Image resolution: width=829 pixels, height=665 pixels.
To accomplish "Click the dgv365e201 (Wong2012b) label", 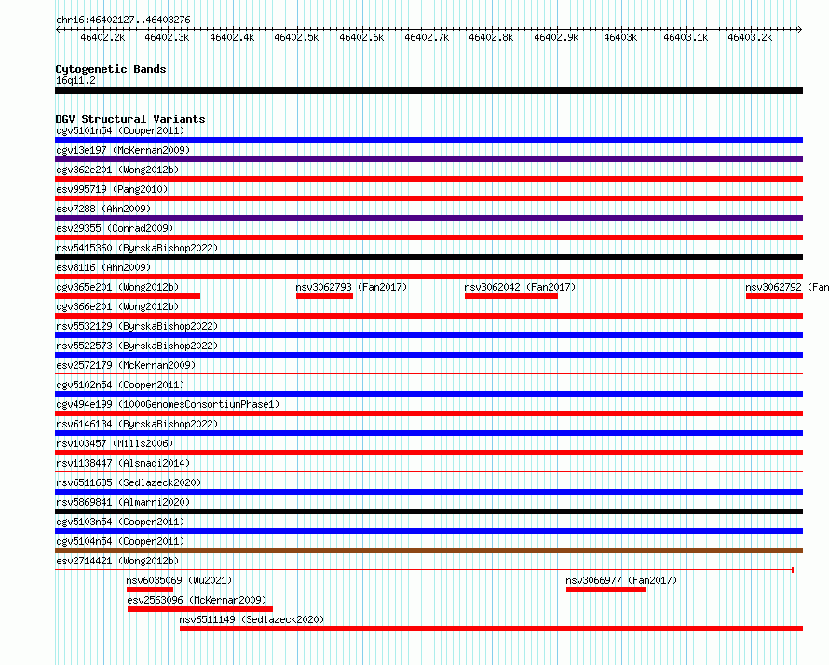I will [x=117, y=287].
